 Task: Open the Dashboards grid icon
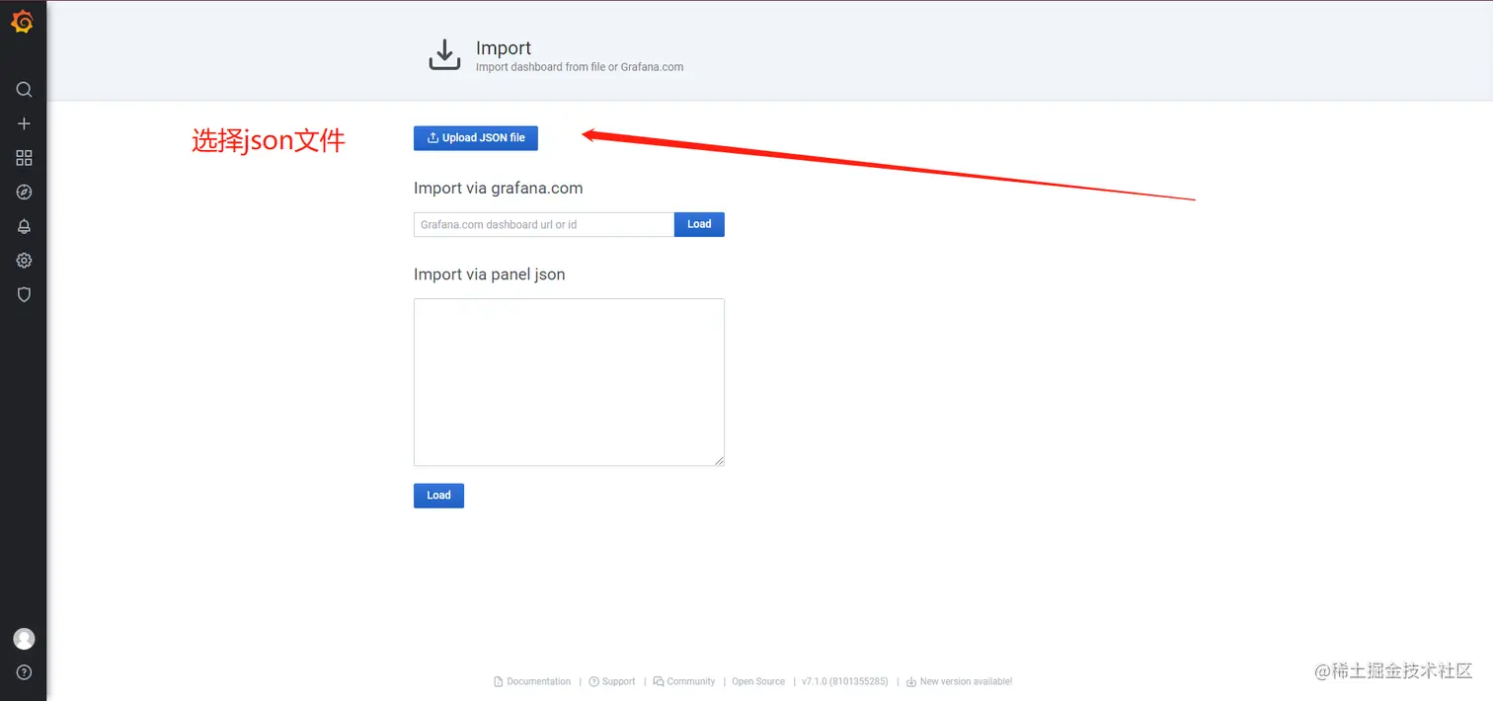tap(24, 158)
